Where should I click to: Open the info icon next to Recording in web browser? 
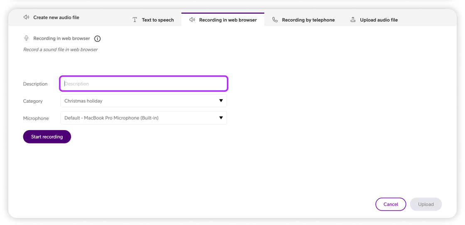tap(97, 39)
